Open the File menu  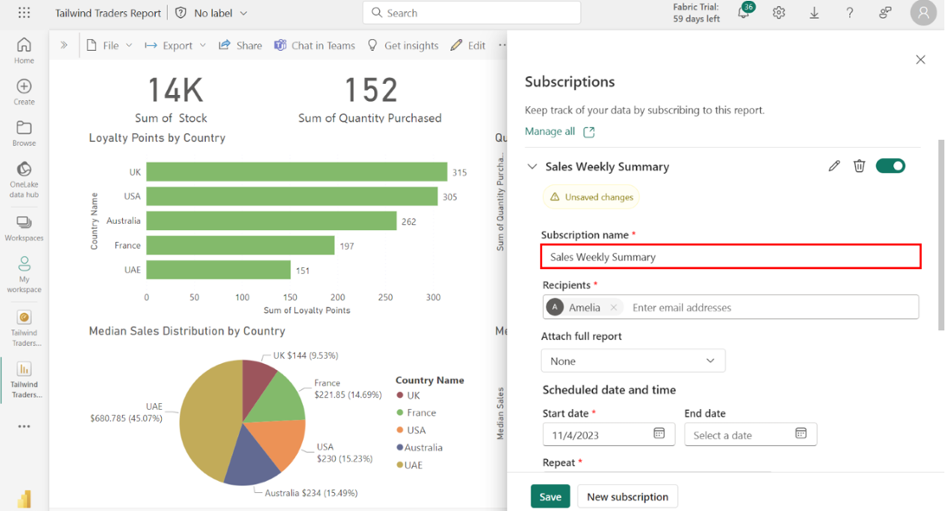(110, 46)
